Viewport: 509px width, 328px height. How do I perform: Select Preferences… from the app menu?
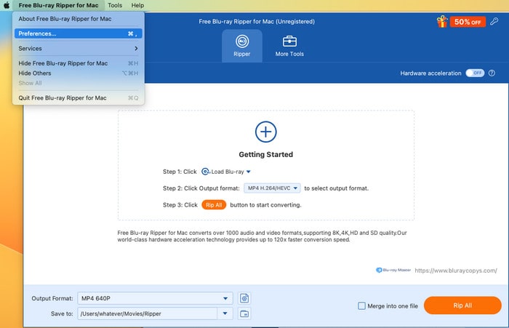[78, 33]
